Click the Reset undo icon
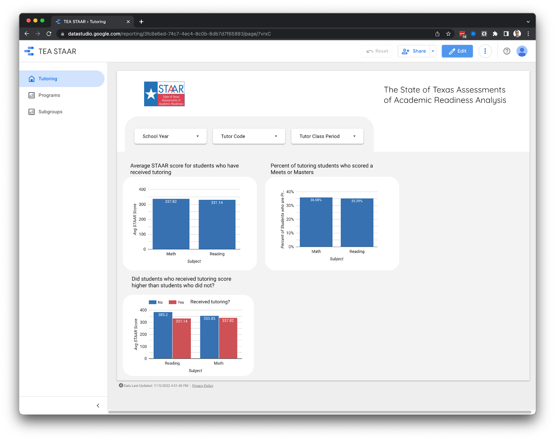This screenshot has width=555, height=440. [370, 51]
